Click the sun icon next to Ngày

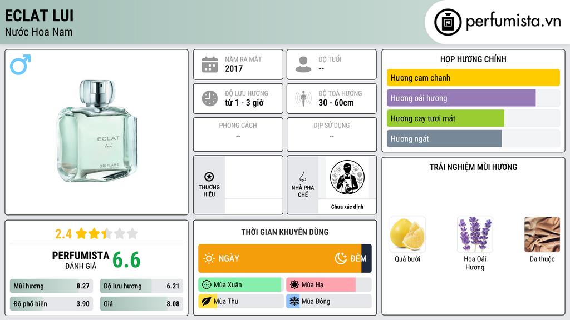tap(209, 258)
